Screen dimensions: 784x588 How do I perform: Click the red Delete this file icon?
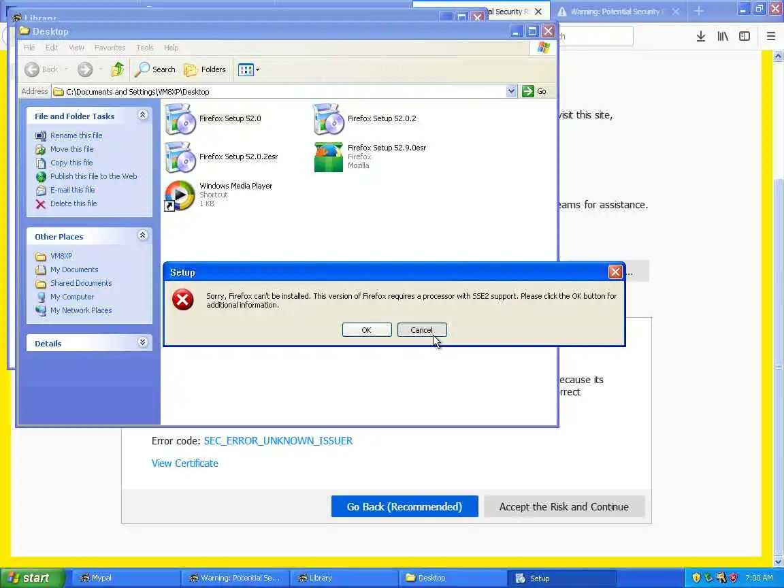click(41, 203)
